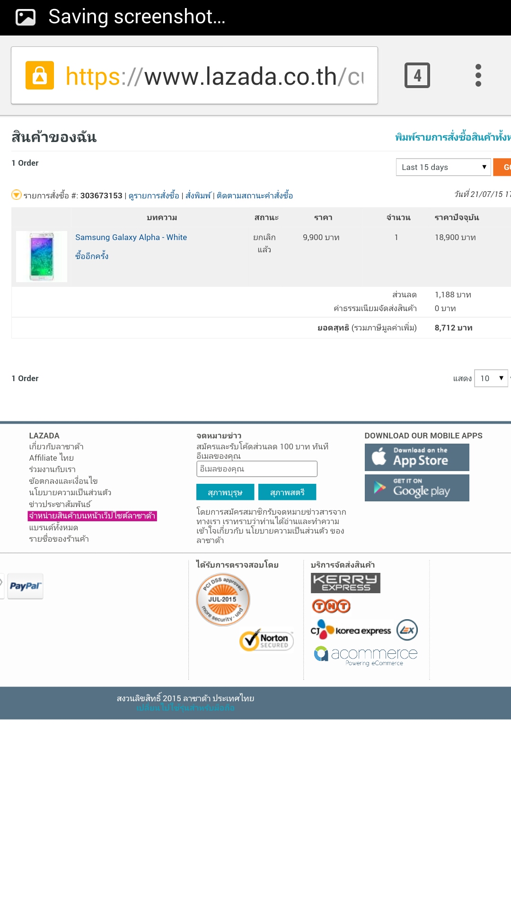Open the ข่าวประชาสัมพันธ์ footer link
511x909 pixels.
[x=60, y=504]
